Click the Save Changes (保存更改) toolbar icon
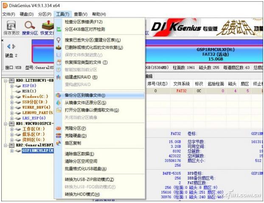 [x=11, y=26]
